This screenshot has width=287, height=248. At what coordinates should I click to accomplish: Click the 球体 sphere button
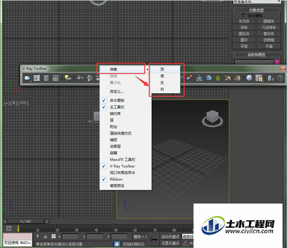click(244, 27)
